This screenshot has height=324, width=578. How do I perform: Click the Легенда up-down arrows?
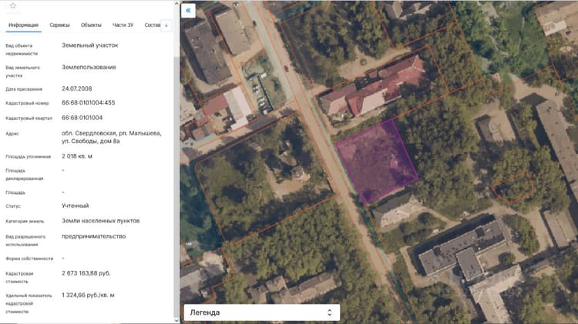click(329, 312)
